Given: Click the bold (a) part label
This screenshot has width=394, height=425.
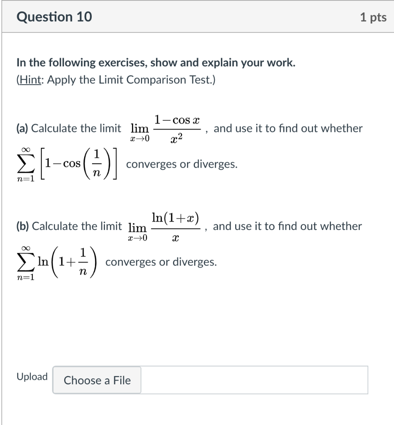Looking at the screenshot, I should (23, 129).
